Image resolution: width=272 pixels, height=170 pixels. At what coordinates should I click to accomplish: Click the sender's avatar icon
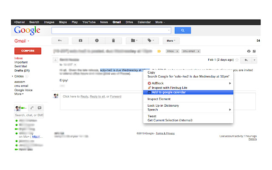point(55,60)
